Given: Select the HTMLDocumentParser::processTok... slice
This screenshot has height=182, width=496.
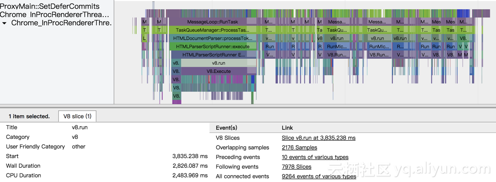Looking at the screenshot, I should 213,39.
